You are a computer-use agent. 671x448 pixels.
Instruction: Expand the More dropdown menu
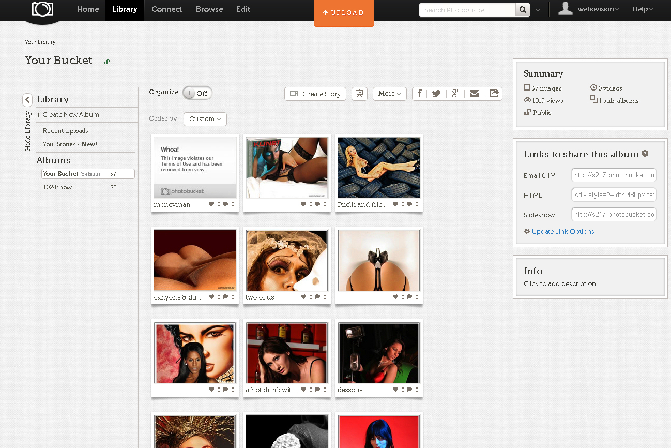389,94
